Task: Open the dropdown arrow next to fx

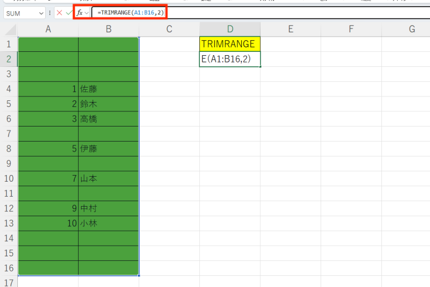Action: coord(87,12)
